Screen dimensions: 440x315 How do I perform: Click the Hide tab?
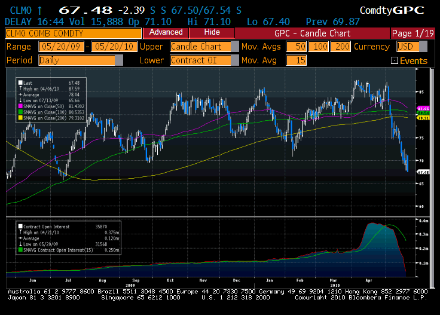(x=212, y=32)
